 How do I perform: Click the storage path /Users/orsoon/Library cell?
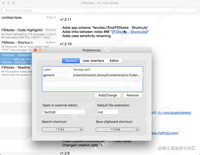107,75
